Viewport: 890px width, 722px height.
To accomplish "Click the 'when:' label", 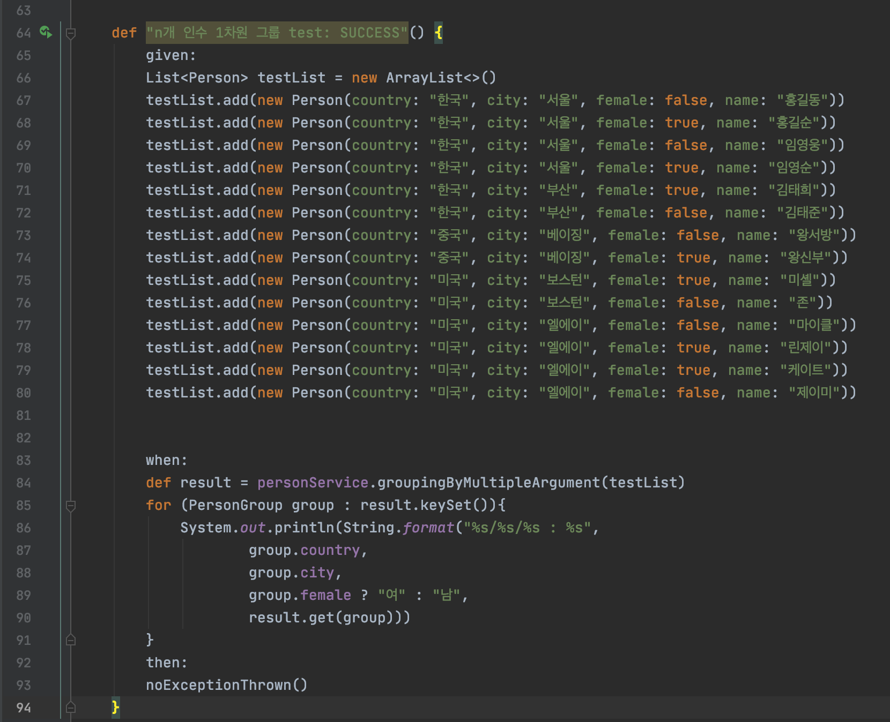I will 167,461.
